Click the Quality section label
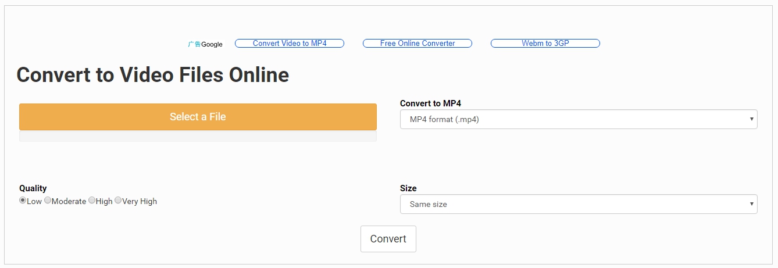The width and height of the screenshot is (778, 268). click(33, 188)
